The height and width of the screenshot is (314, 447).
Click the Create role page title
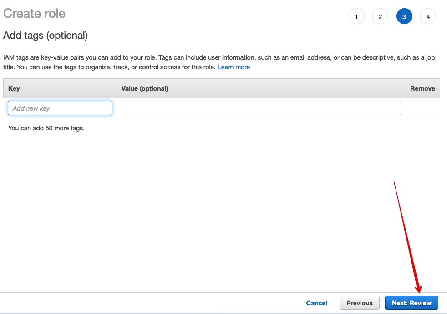point(34,13)
